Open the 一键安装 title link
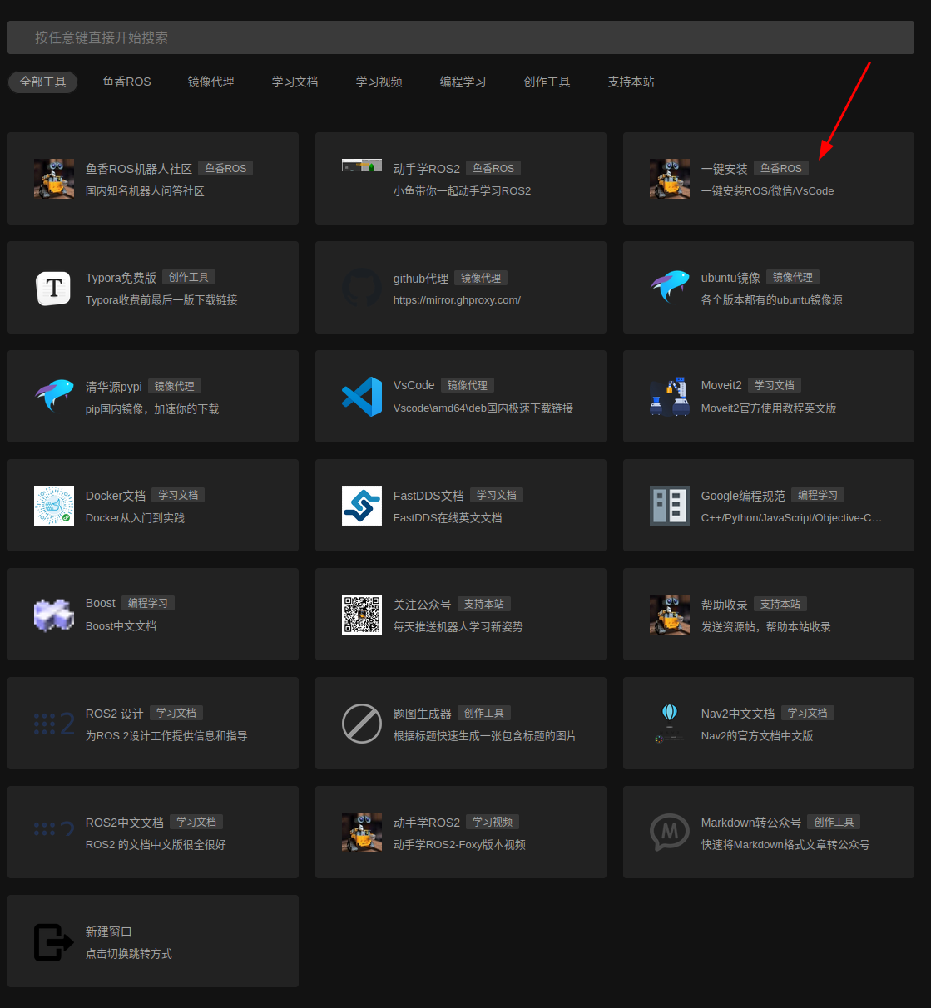Viewport: 931px width, 1008px height. click(725, 169)
